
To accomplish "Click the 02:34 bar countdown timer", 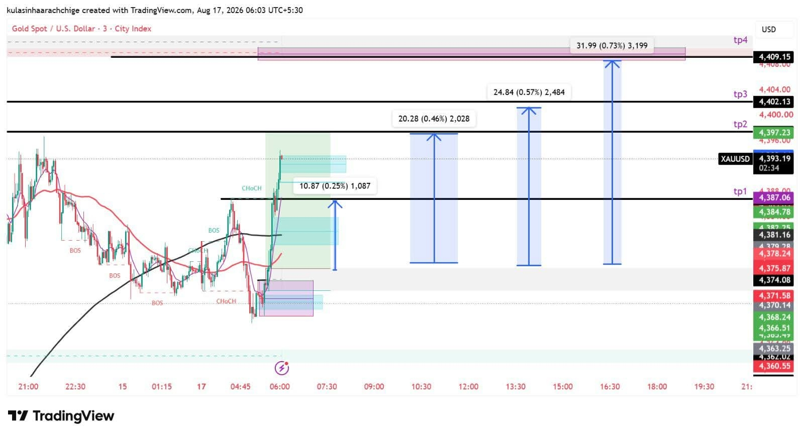I will (769, 168).
